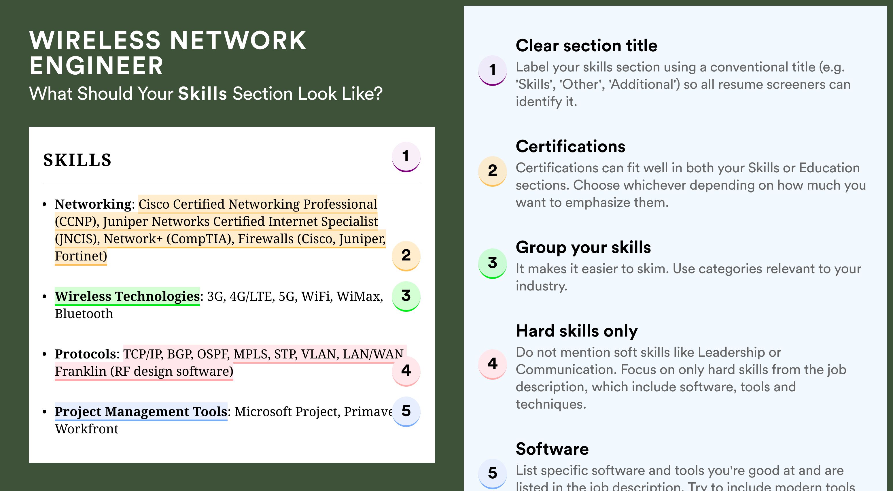Click the blue 5 badge next to 'Software' heading
The image size is (893, 491).
tap(493, 473)
